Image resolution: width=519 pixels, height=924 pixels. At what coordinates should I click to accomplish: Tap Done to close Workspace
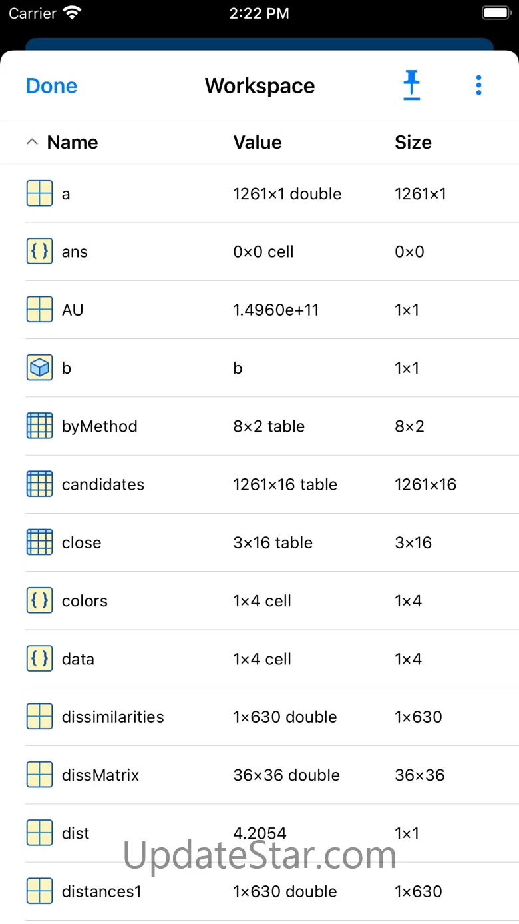51,86
